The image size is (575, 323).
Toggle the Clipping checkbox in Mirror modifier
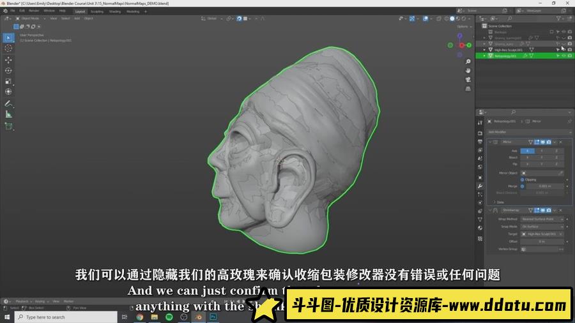[x=522, y=179]
